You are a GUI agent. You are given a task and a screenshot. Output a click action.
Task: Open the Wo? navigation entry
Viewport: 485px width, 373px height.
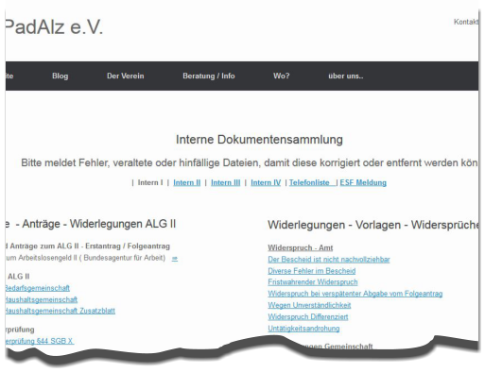pos(282,76)
